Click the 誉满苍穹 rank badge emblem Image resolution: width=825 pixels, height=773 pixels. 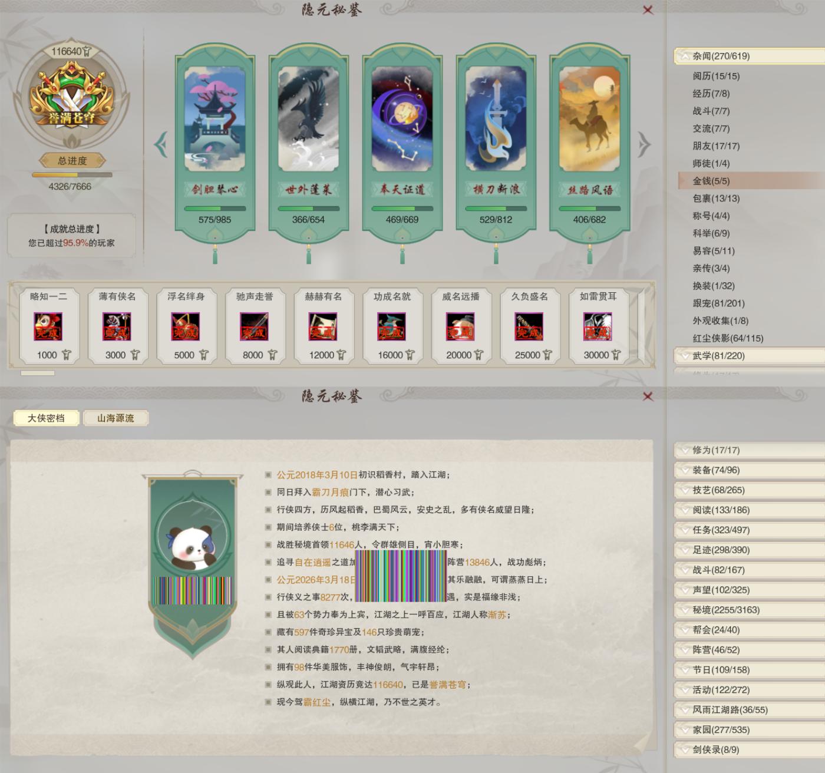pos(71,94)
